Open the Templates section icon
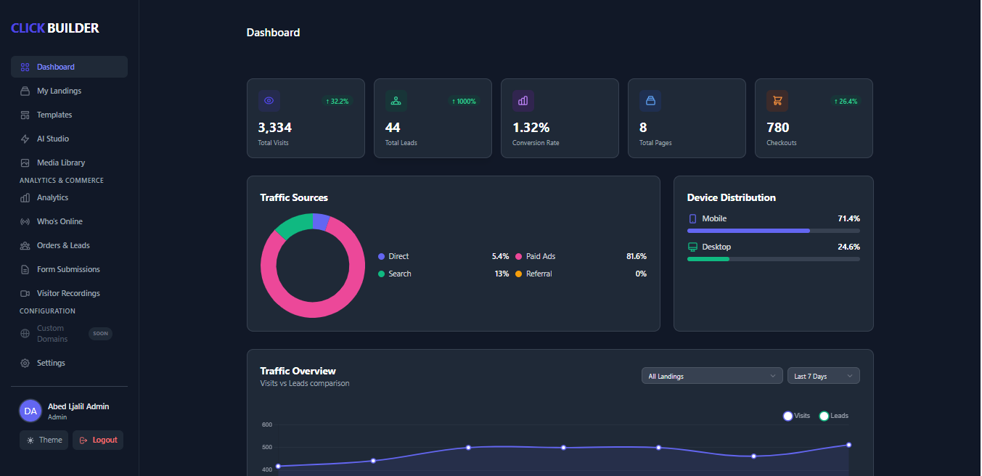Screen dimensions: 982x476 pyautogui.click(x=24, y=114)
